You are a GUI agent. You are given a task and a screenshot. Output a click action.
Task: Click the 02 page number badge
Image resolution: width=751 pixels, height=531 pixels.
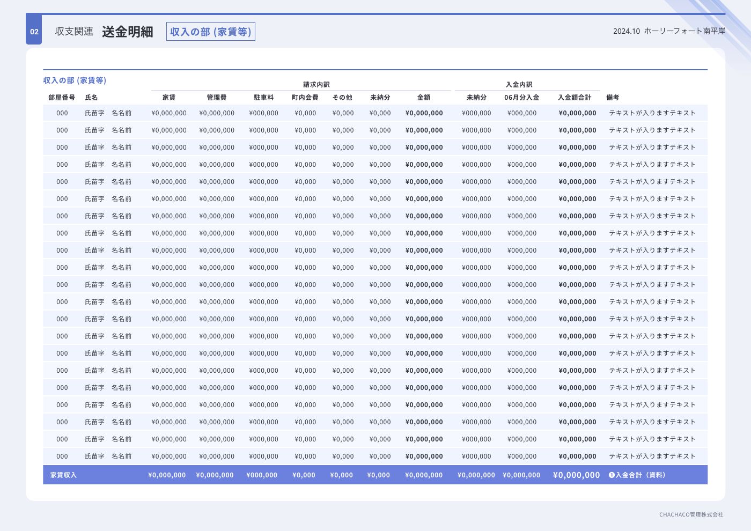(x=34, y=32)
